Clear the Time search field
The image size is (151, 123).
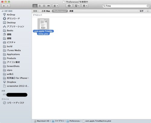pyautogui.click(x=148, y=6)
